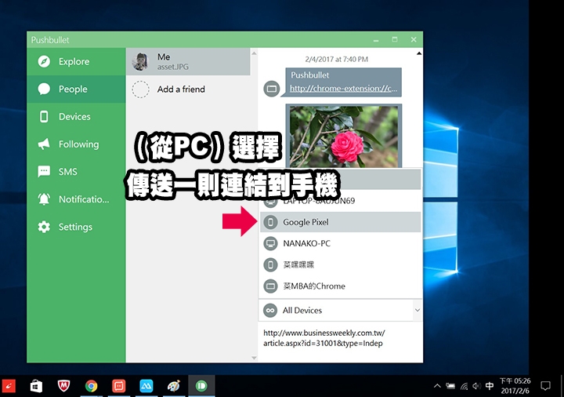564x397 pixels.
Task: Click the All Devices infinity icon
Action: pos(270,310)
